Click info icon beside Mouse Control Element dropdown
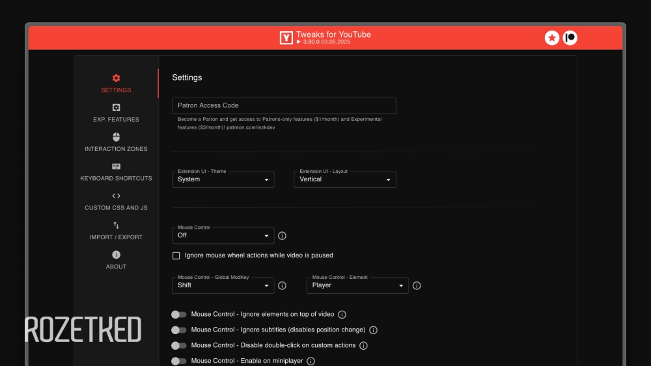This screenshot has height=366, width=651. click(x=417, y=285)
